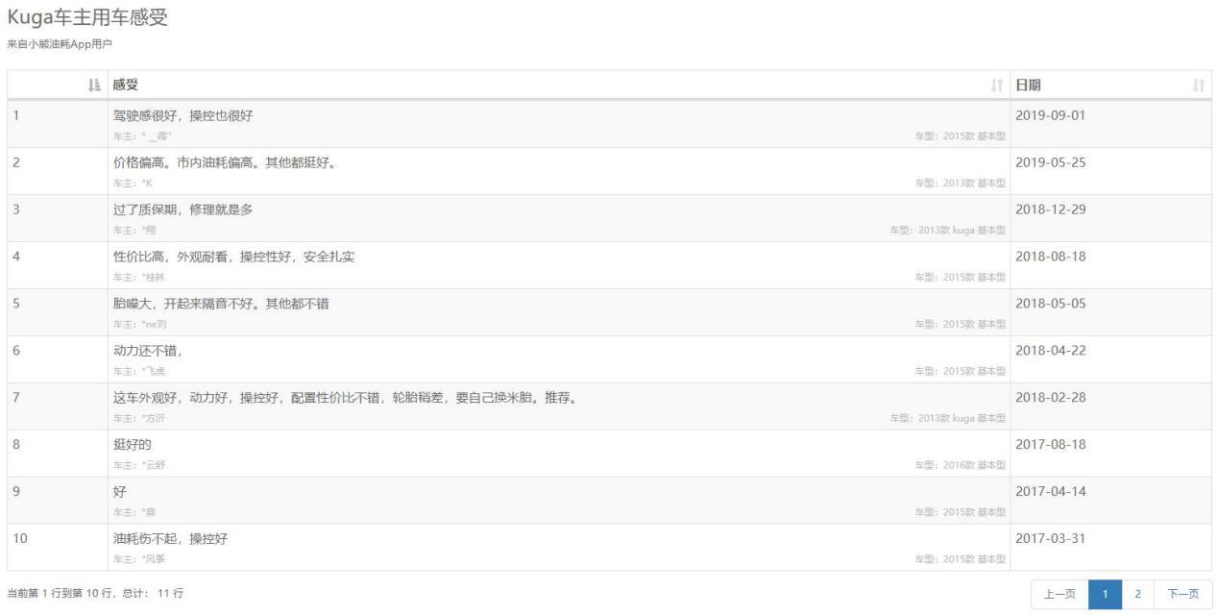Screen dimensions: 1217x615
Task: Click row number 1 in the index column
Action: 16,116
